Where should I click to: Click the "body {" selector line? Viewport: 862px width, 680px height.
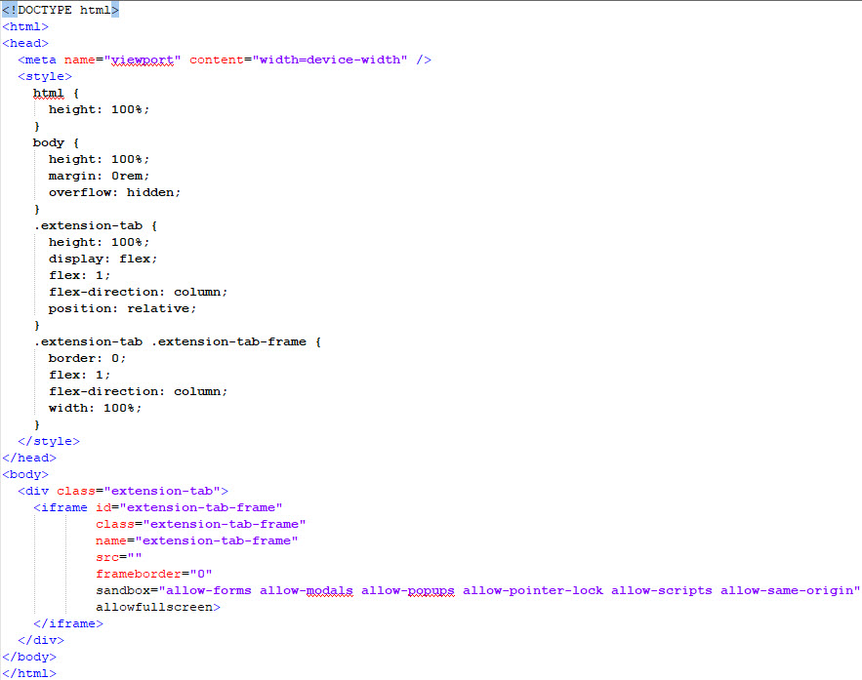(x=56, y=142)
